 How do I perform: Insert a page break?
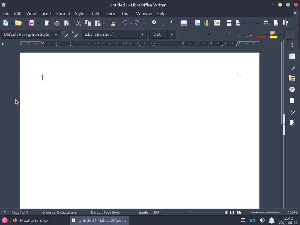pyautogui.click(x=229, y=23)
